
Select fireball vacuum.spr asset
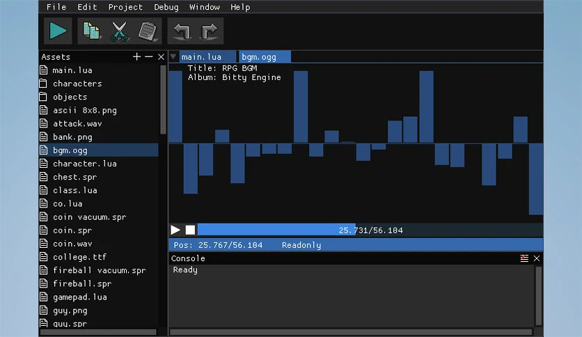pos(99,271)
